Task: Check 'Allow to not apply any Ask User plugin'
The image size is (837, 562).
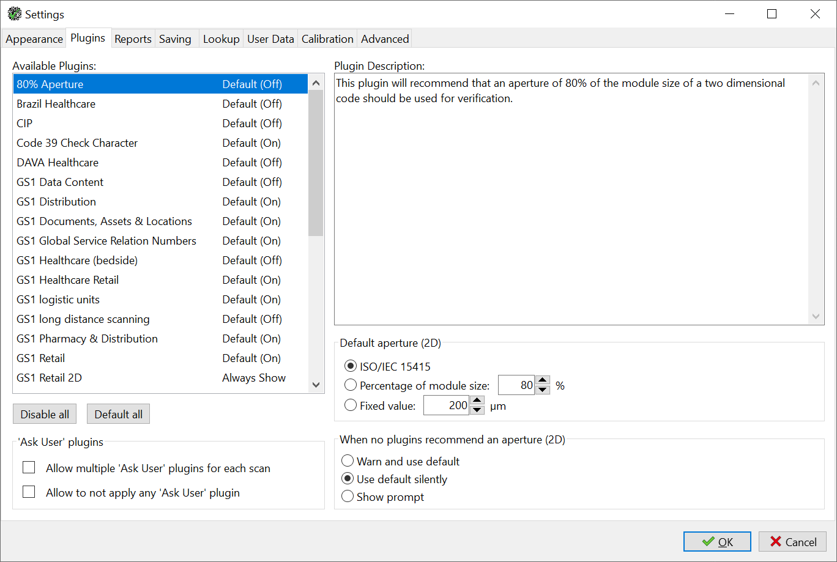Action: (x=29, y=491)
